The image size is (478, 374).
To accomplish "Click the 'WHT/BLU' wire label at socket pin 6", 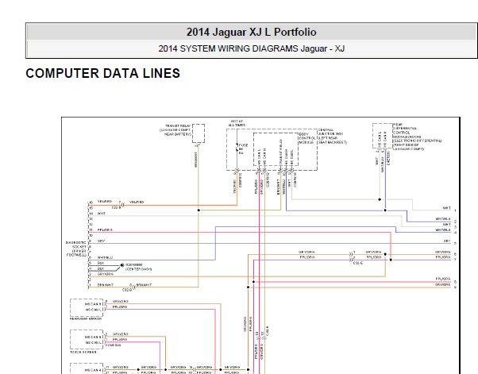I will pos(105,257).
